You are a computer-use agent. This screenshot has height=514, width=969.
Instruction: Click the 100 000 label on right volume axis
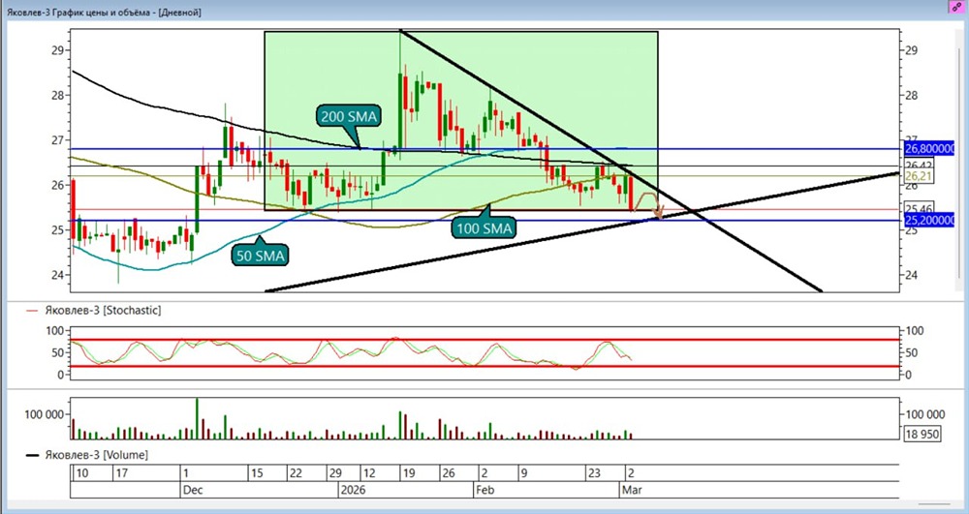925,414
